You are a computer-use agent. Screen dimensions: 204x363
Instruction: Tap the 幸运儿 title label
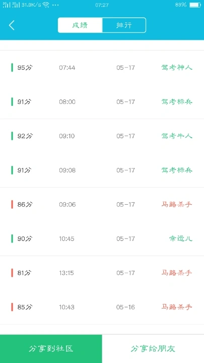tap(181, 238)
